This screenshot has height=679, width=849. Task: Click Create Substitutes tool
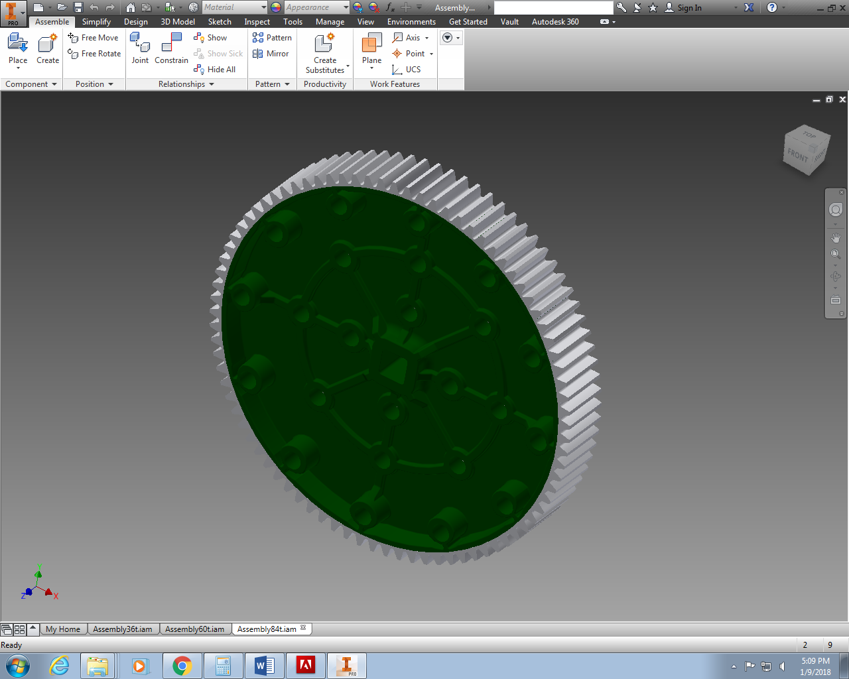click(325, 53)
